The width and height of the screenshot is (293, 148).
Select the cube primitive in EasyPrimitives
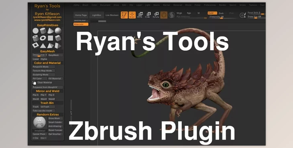58,38
